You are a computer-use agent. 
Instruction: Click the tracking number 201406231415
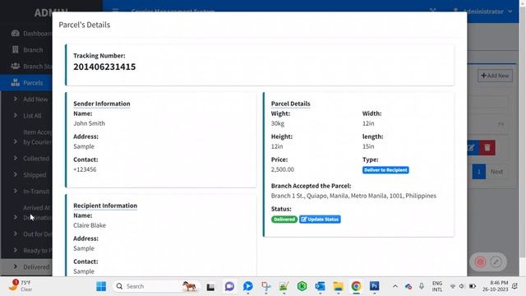(x=104, y=67)
